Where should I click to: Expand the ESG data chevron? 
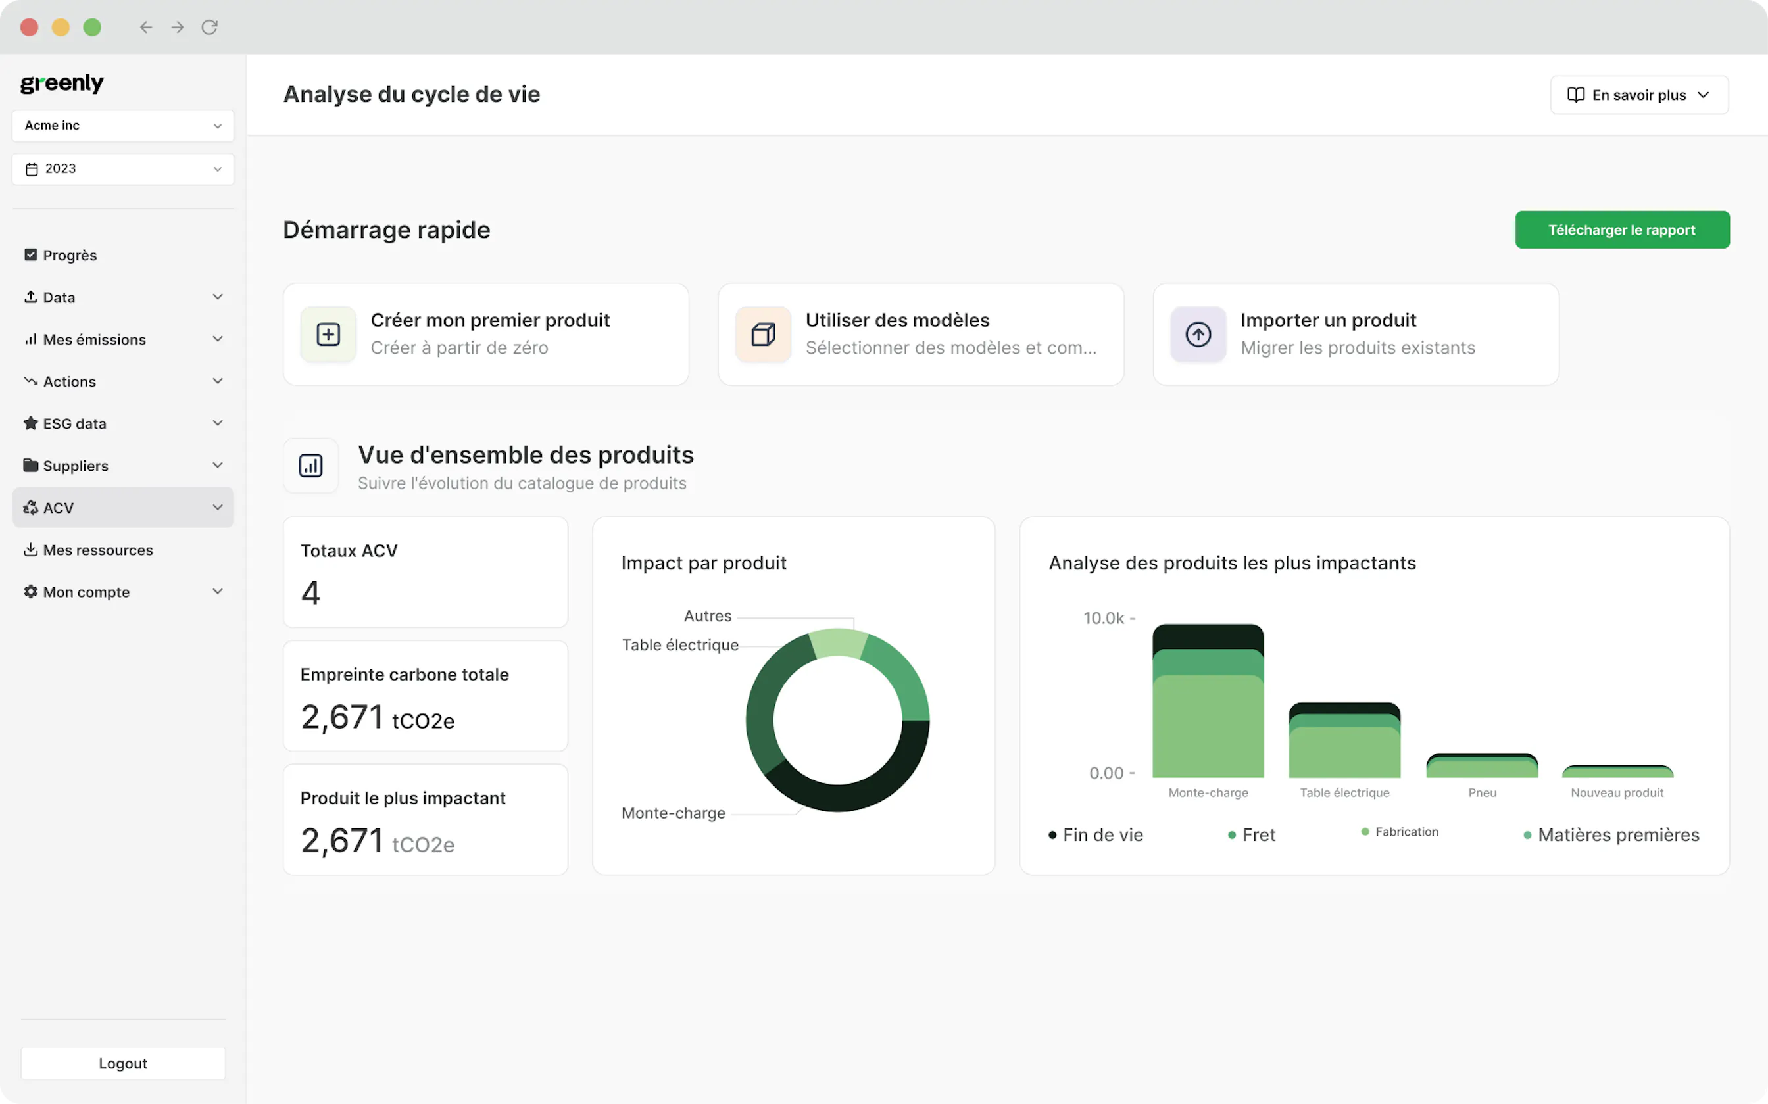click(x=218, y=423)
